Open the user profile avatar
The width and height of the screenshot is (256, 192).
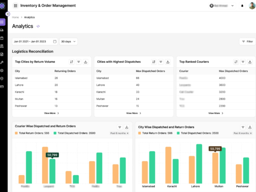point(252,6)
